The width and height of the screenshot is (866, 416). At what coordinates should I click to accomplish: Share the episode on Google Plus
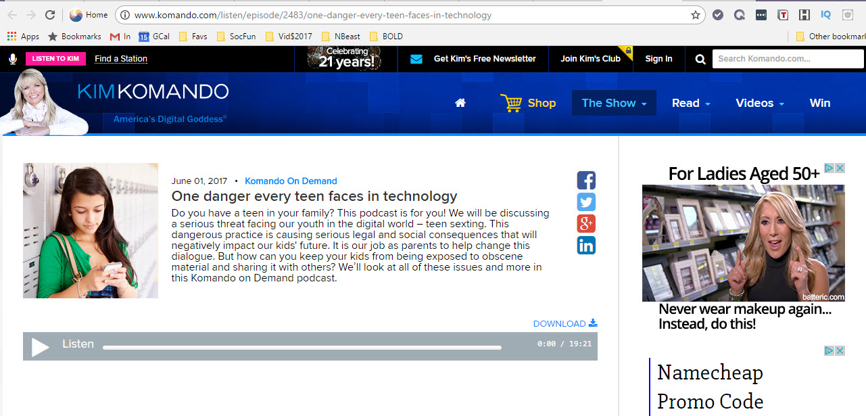pos(586,224)
